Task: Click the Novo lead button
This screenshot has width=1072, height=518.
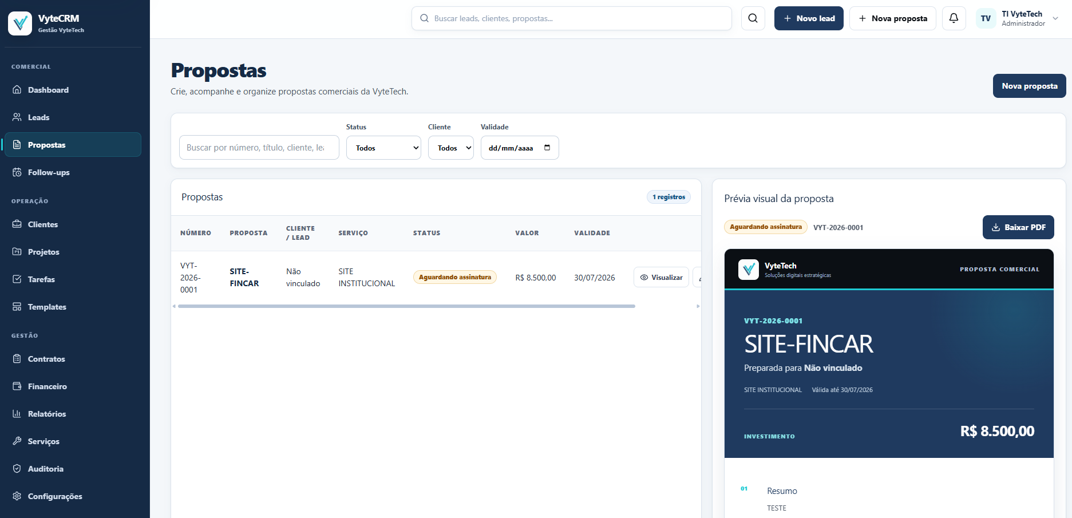Action: pos(809,18)
